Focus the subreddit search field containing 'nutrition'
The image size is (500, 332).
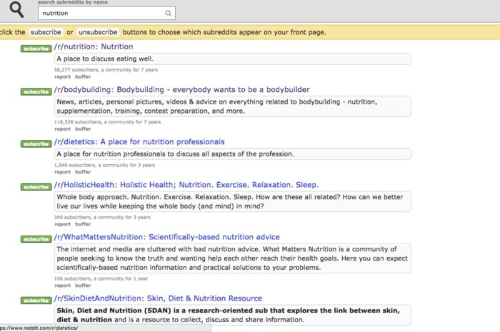pos(106,13)
